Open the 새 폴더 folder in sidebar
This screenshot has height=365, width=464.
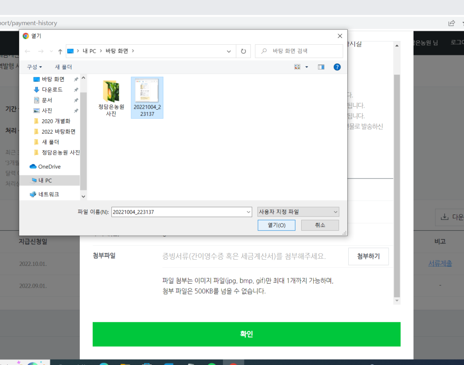pos(50,142)
